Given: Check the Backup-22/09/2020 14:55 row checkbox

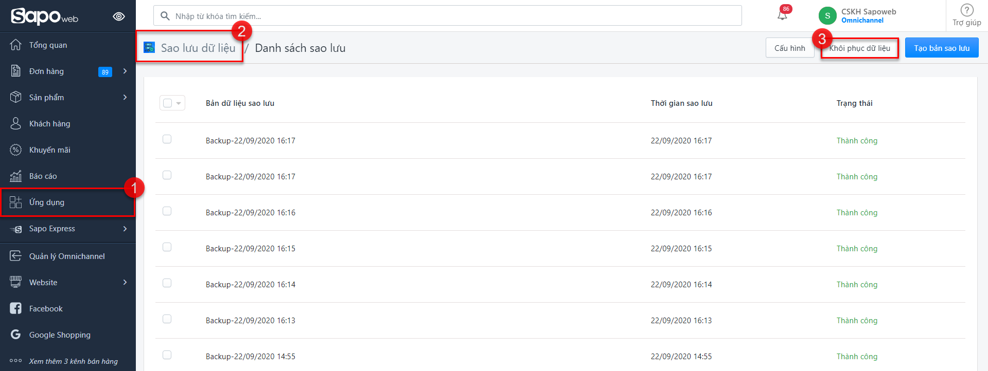Looking at the screenshot, I should click(x=167, y=355).
